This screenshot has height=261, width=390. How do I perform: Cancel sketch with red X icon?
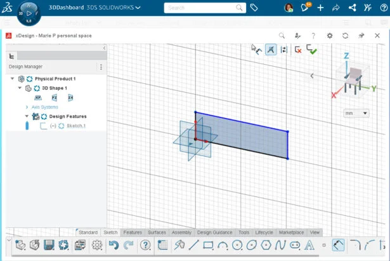[298, 50]
